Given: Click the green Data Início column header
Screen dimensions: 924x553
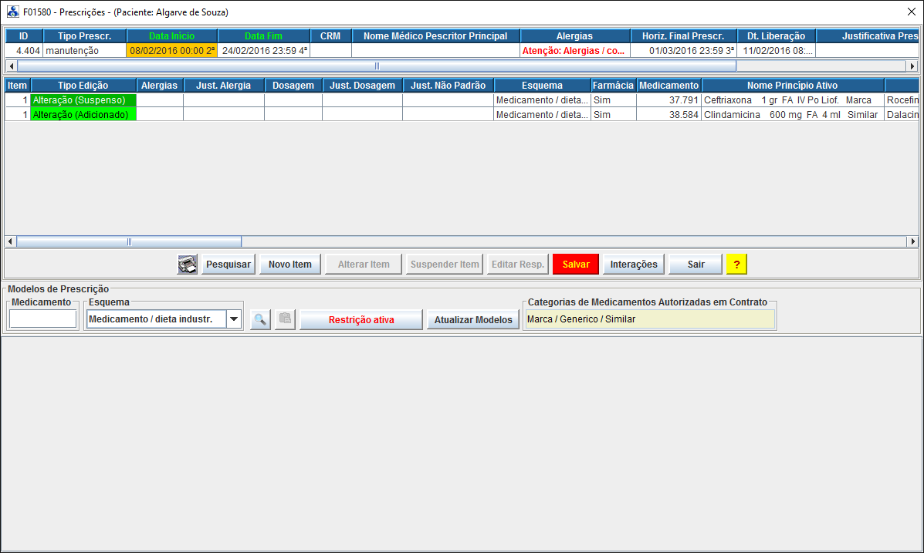Looking at the screenshot, I should coord(171,36).
